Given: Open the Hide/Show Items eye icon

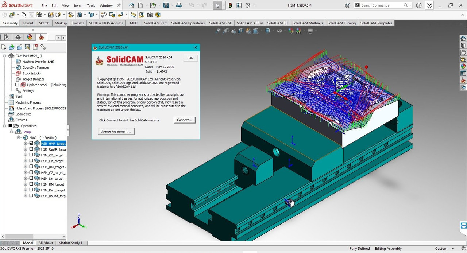Looking at the screenshot, I should tap(279, 31).
